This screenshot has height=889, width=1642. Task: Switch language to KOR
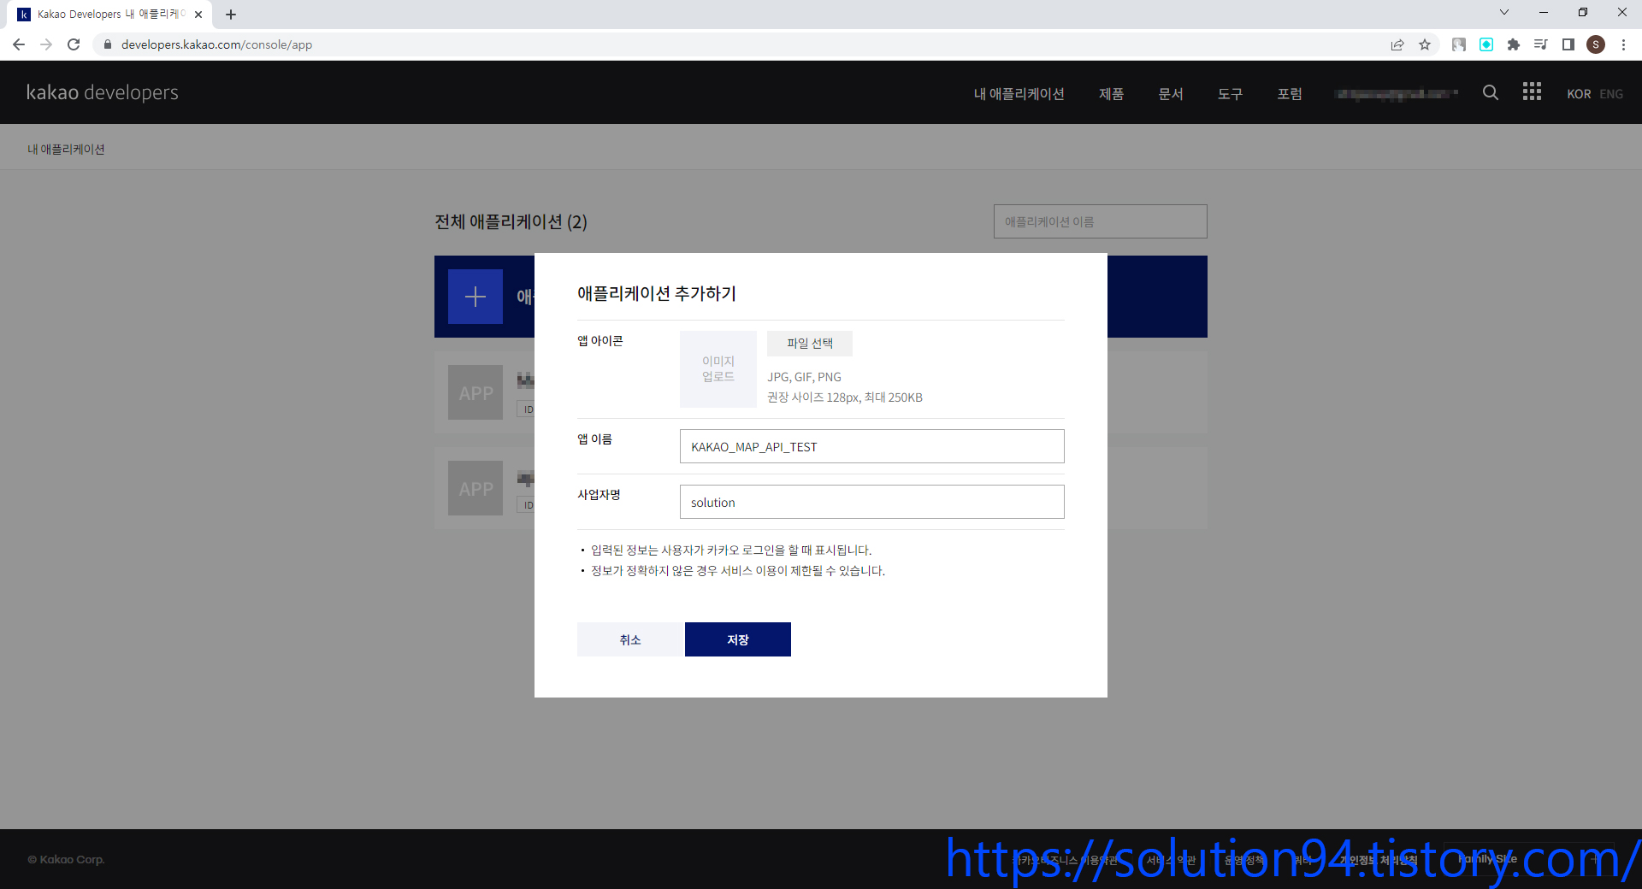(1579, 94)
